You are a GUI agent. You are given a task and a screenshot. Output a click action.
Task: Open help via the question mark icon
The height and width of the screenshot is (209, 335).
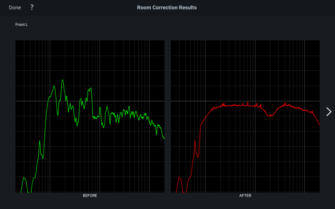(32, 8)
